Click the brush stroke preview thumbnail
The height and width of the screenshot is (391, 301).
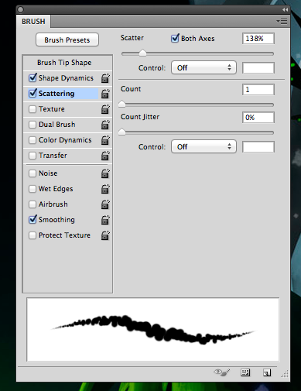coord(153,330)
